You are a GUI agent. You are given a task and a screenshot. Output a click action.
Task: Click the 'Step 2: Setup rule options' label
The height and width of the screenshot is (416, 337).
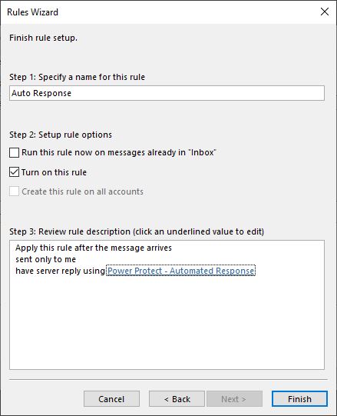coord(61,135)
